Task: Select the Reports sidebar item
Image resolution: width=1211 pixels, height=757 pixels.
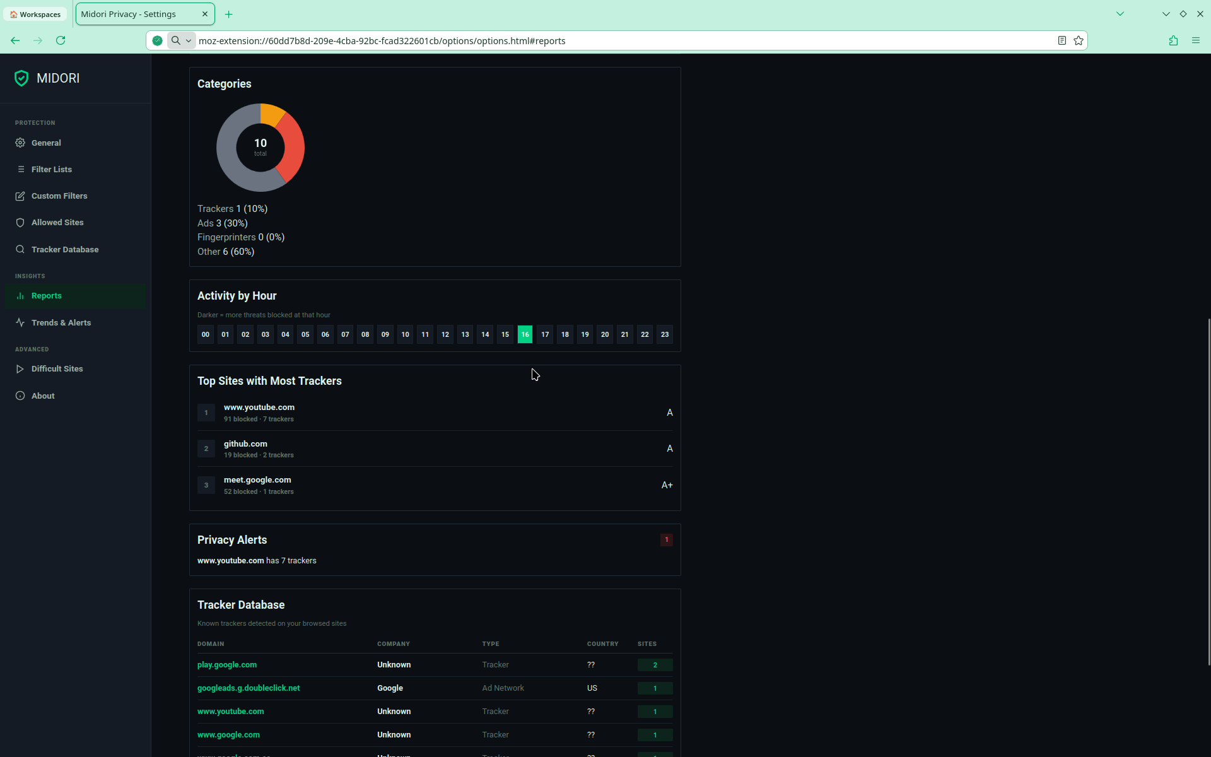Action: point(76,296)
